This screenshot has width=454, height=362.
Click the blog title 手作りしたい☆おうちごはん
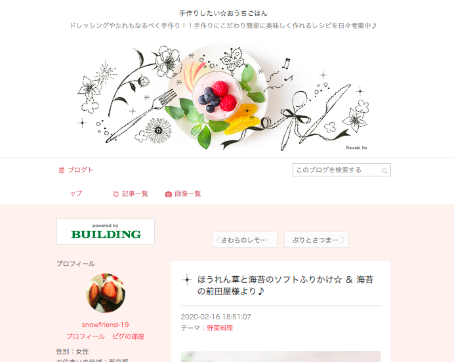click(x=224, y=13)
